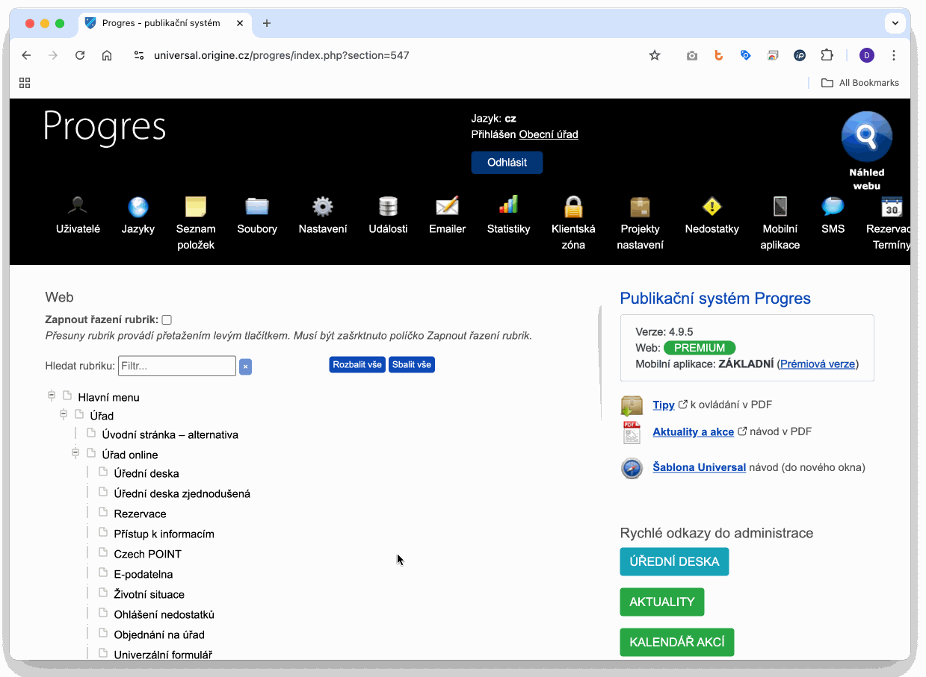
Task: Click the Hledat rubriku filter field
Action: coord(177,366)
